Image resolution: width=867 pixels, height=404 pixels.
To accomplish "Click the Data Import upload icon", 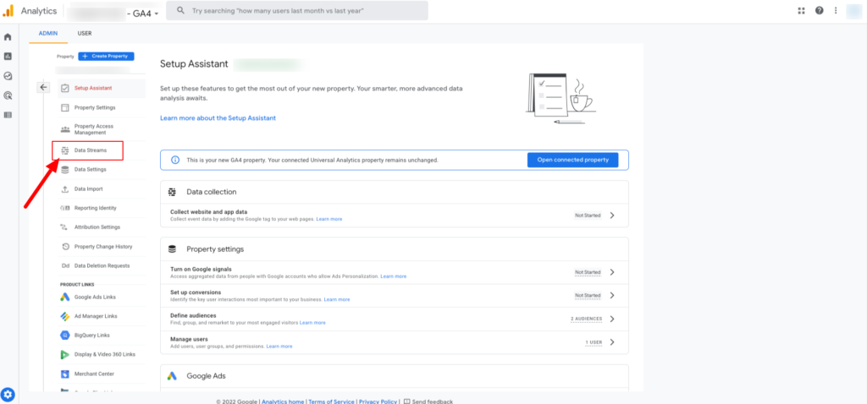I will pyautogui.click(x=64, y=188).
